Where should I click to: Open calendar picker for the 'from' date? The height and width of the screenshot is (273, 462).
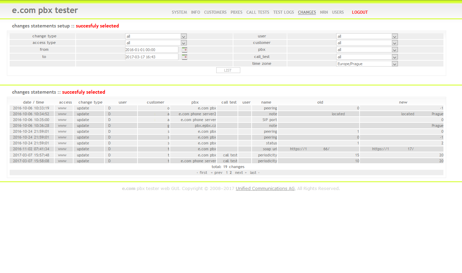tap(185, 50)
